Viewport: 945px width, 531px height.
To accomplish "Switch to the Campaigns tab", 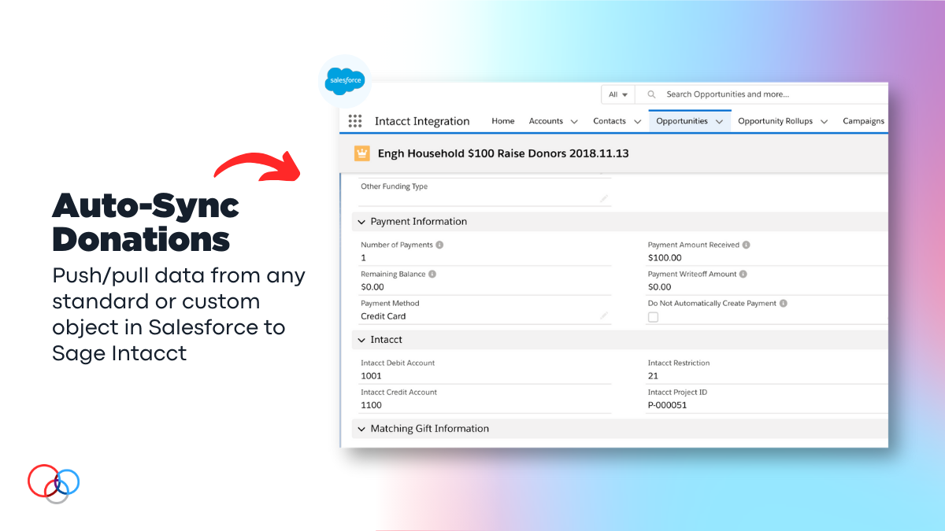I will (x=863, y=121).
